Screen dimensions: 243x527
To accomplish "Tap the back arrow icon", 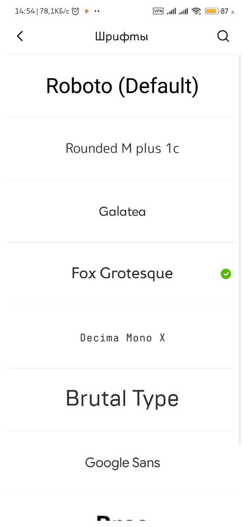I will point(20,36).
